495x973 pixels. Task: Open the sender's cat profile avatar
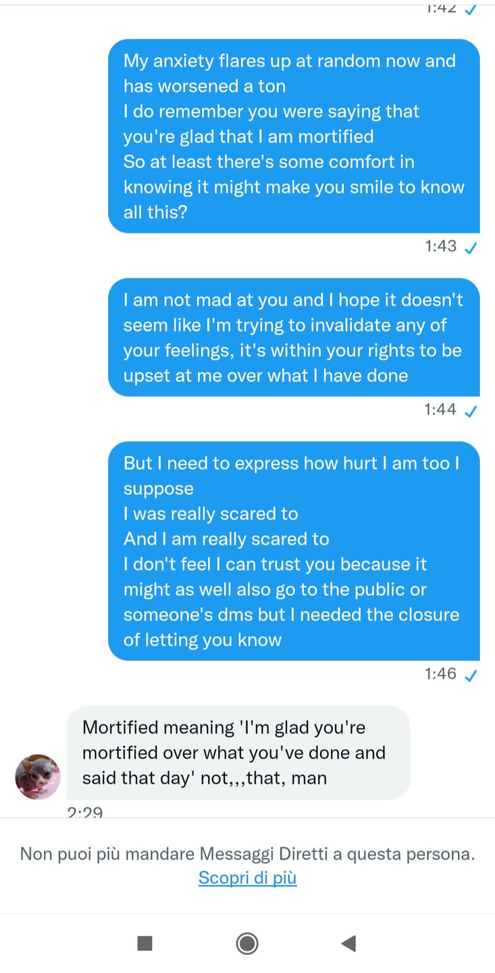(38, 777)
